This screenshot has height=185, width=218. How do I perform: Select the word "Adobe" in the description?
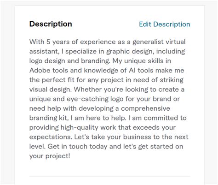tap(40, 71)
